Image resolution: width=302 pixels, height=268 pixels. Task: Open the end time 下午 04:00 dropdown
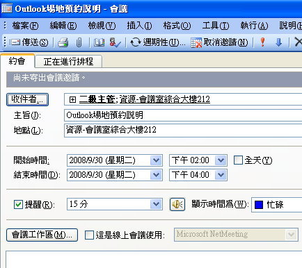[221, 175]
